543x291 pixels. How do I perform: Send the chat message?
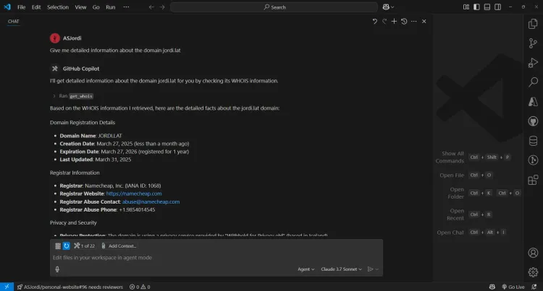click(x=370, y=269)
